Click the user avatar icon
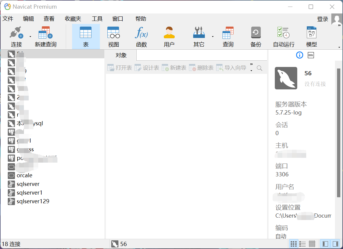The width and height of the screenshot is (343, 249). (x=336, y=19)
